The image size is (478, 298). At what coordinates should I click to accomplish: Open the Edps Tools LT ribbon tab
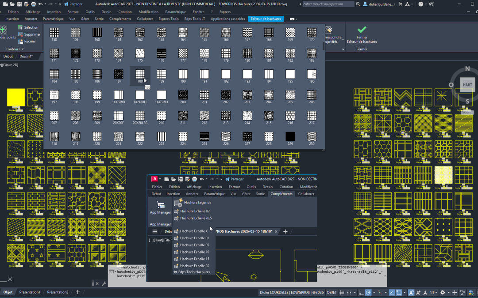[x=194, y=19]
